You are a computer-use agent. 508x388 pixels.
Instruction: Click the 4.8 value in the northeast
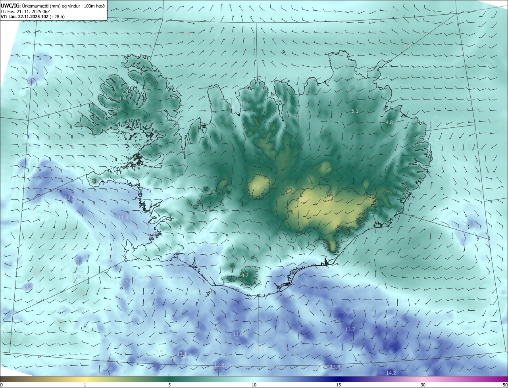click(x=389, y=123)
